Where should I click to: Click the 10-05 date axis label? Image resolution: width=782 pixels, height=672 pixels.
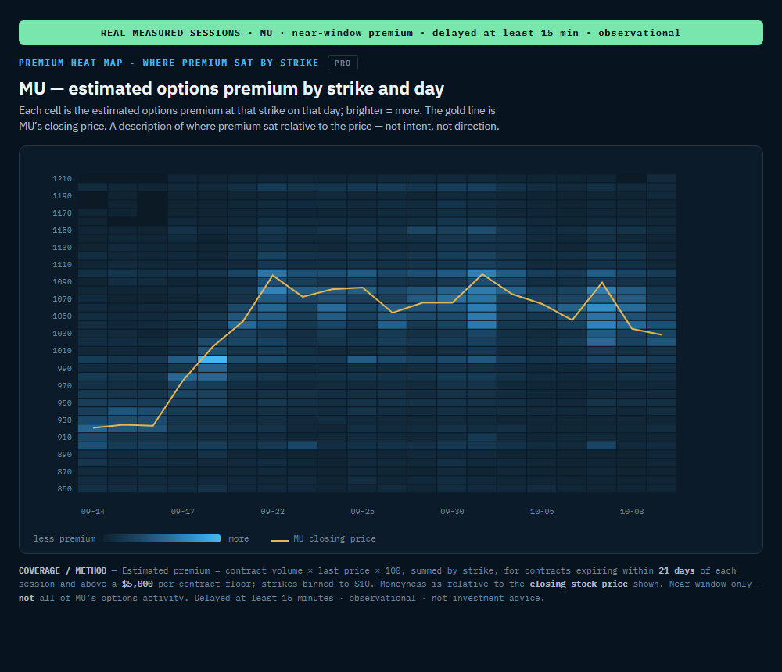(542, 512)
